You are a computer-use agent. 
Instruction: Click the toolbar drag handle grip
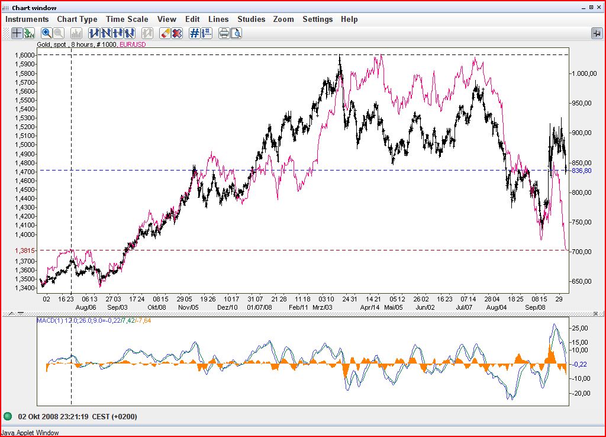point(6,33)
